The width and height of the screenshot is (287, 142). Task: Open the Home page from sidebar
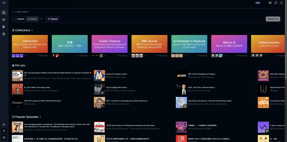click(x=4, y=12)
